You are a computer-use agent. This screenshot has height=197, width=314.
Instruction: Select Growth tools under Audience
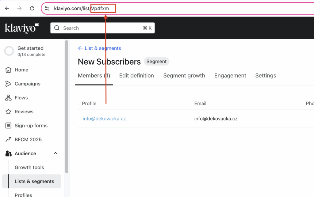click(29, 167)
